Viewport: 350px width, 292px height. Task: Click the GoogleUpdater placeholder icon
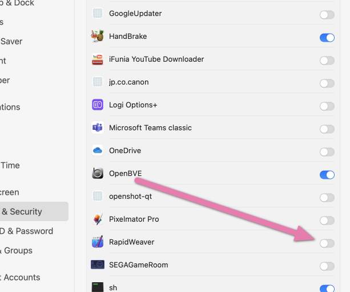[x=98, y=13]
